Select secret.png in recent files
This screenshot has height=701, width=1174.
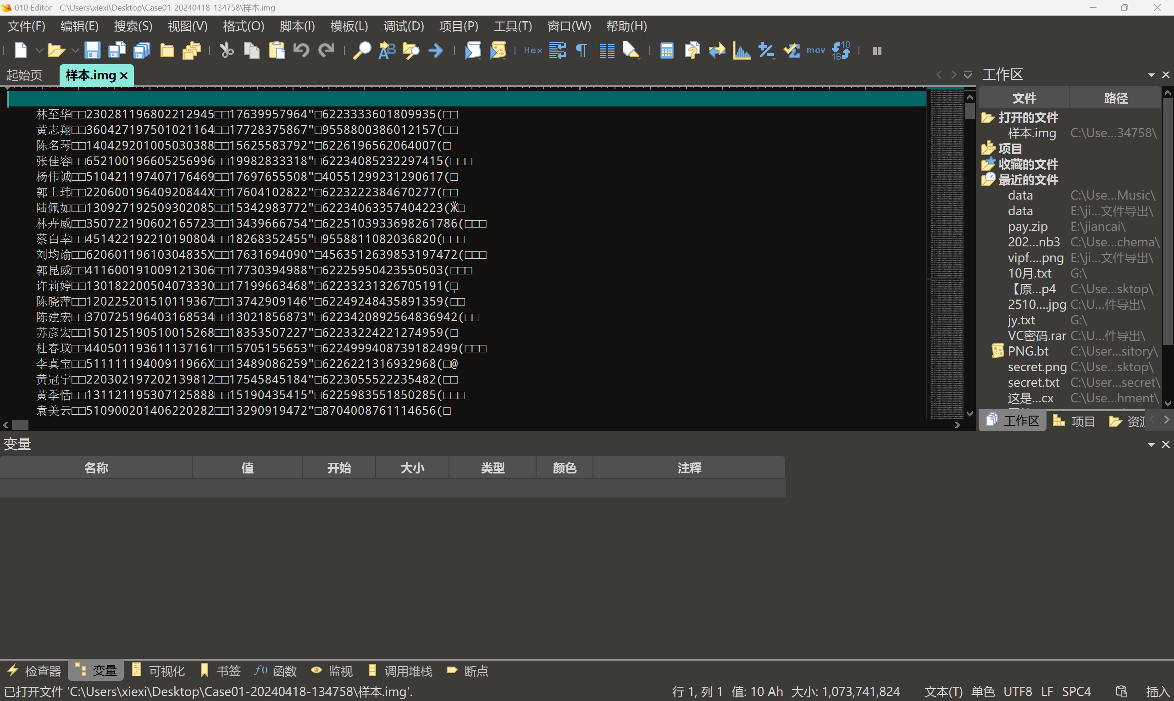coord(1037,367)
